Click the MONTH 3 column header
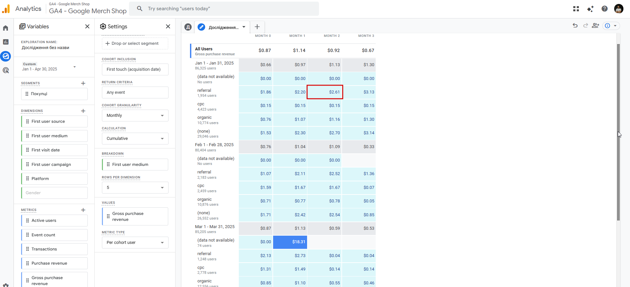The height and width of the screenshot is (287, 630). point(366,36)
